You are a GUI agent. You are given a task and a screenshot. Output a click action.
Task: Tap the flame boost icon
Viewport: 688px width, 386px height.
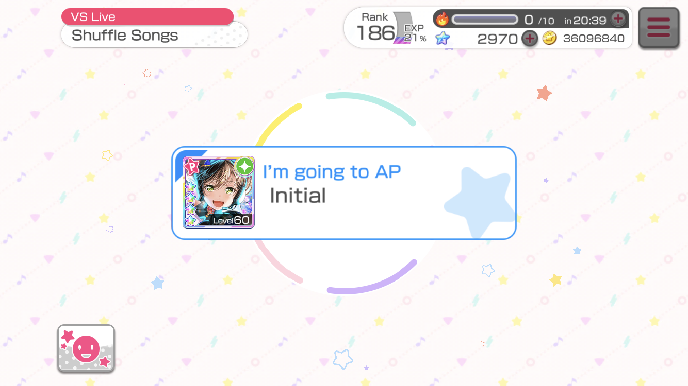pyautogui.click(x=443, y=20)
